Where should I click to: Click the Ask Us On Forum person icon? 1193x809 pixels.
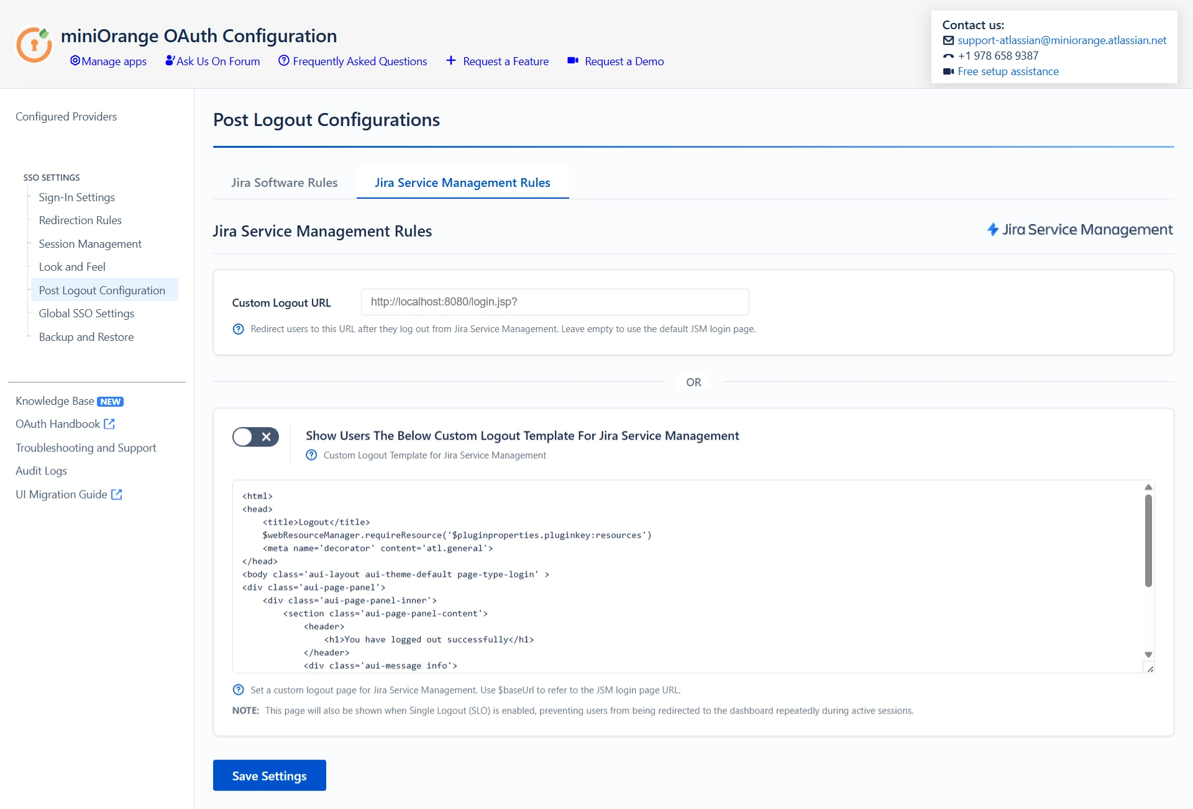[170, 61]
